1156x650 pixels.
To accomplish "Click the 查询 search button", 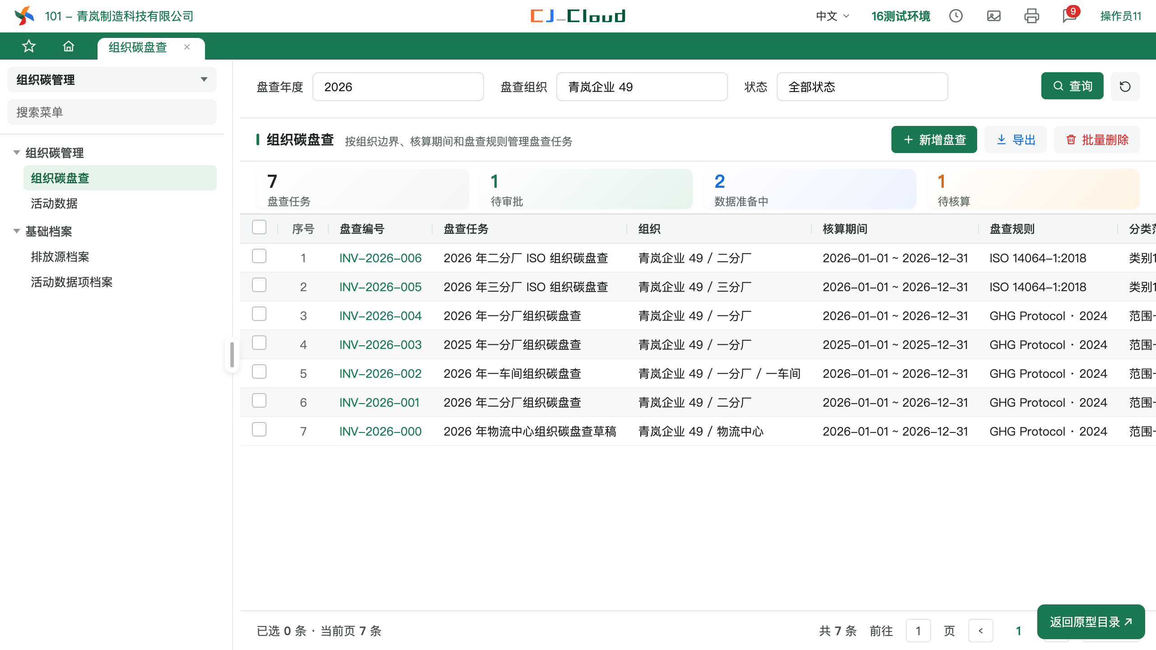I will coord(1072,86).
